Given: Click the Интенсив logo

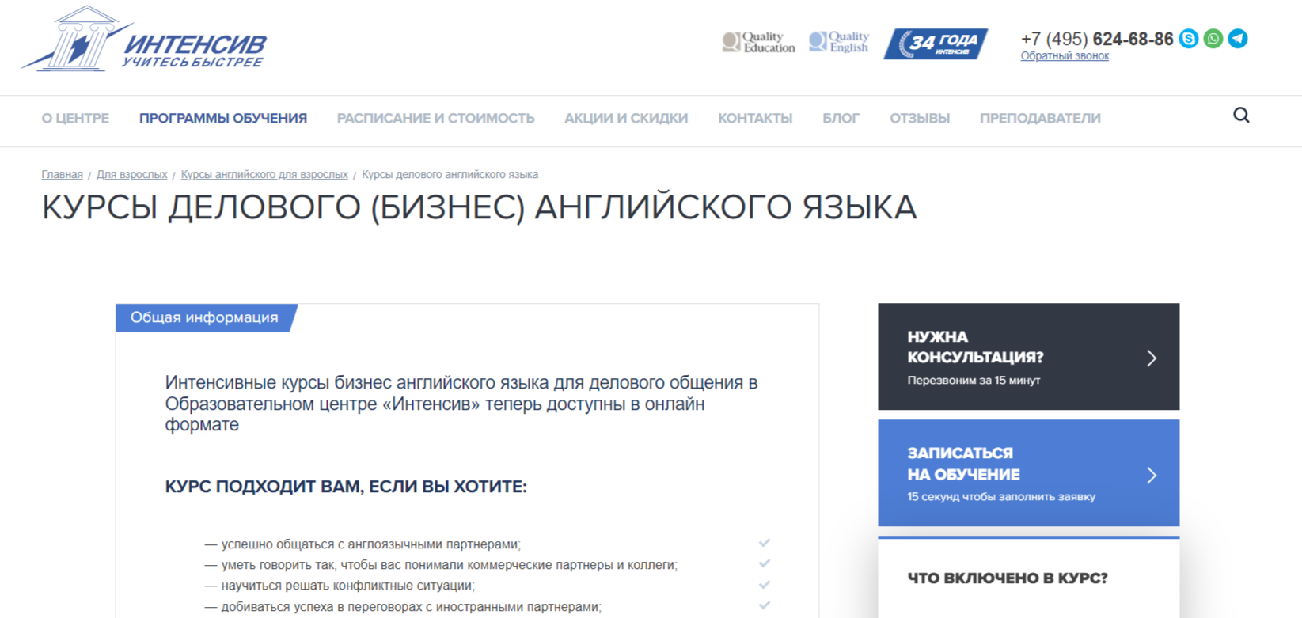Looking at the screenshot, I should (x=144, y=40).
